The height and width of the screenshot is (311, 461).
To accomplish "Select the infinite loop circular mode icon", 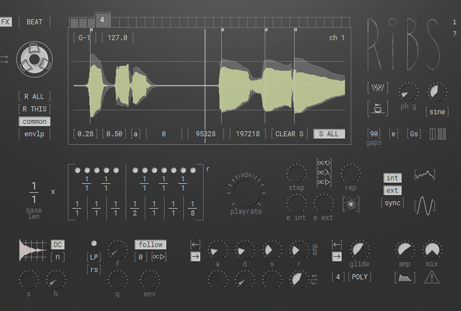I will point(324,163).
